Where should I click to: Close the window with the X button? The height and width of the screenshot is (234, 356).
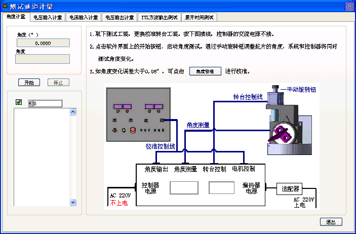pyautogui.click(x=349, y=6)
